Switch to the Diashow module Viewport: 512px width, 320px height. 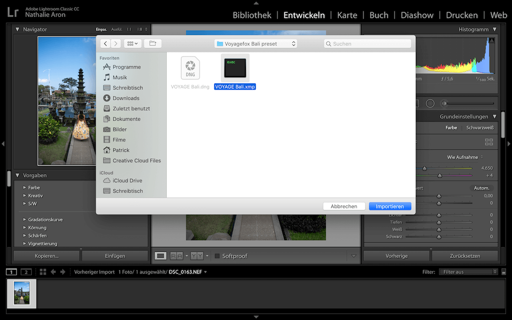(417, 15)
